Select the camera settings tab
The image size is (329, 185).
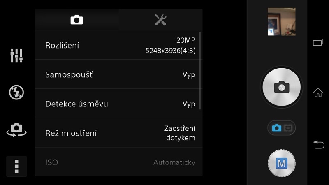coord(77,20)
